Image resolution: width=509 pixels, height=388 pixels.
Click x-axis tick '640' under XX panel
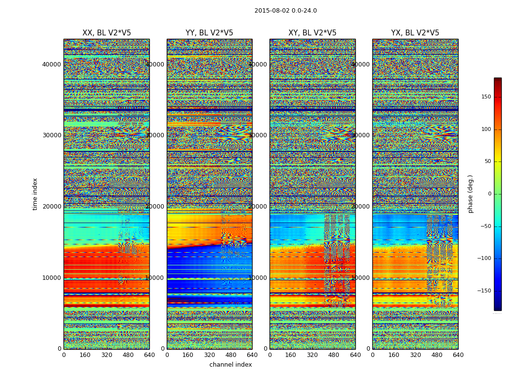[149, 355]
